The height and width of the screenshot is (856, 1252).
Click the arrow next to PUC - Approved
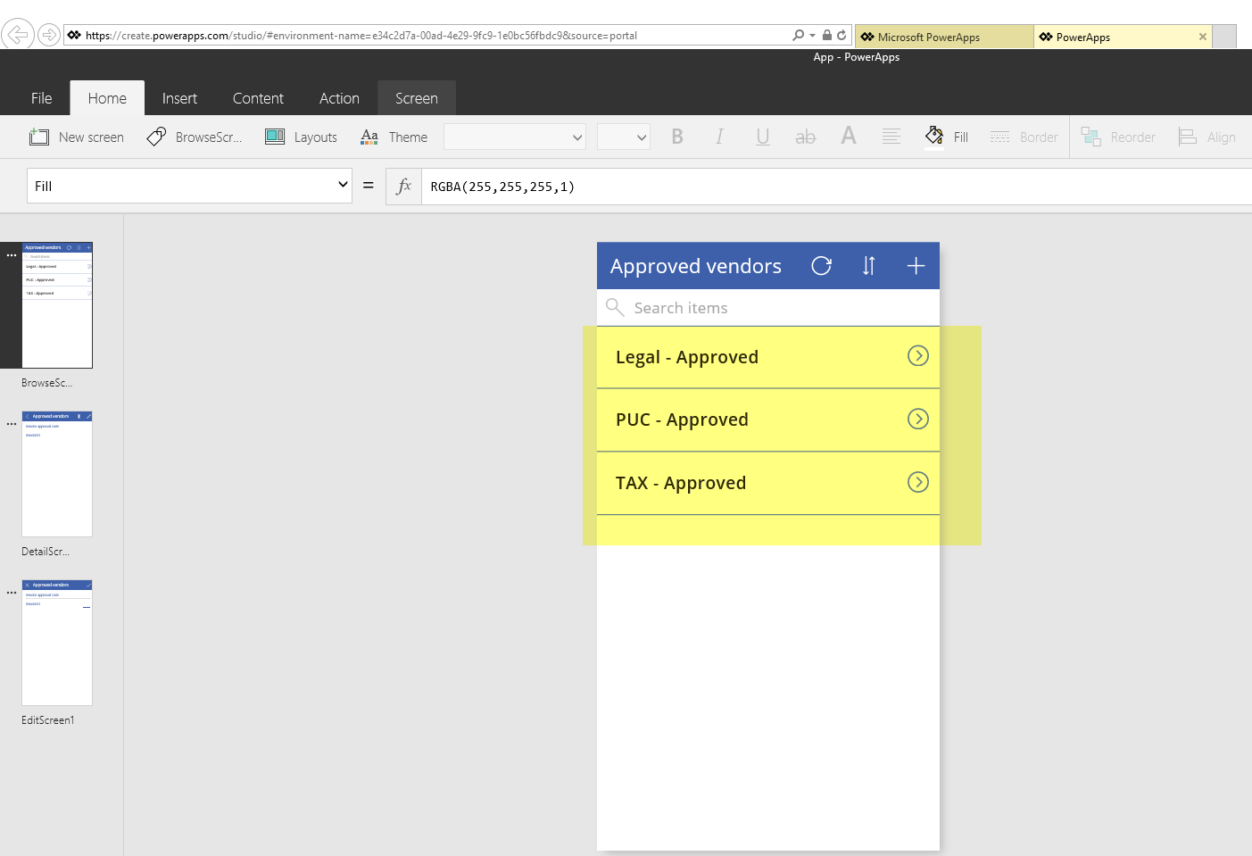[x=917, y=420]
